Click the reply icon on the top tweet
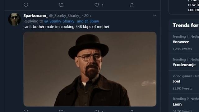The height and width of the screenshot is (112, 199). (x=26, y=5)
